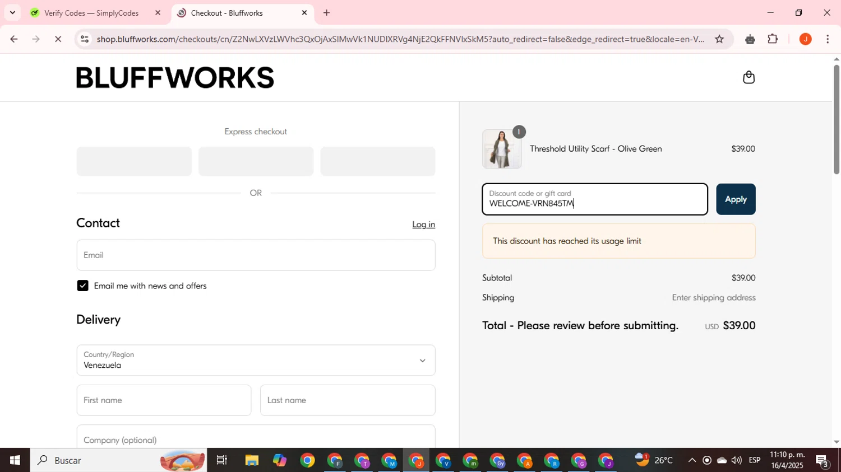Open Copilot from the taskbar
The height and width of the screenshot is (472, 841).
[279, 460]
